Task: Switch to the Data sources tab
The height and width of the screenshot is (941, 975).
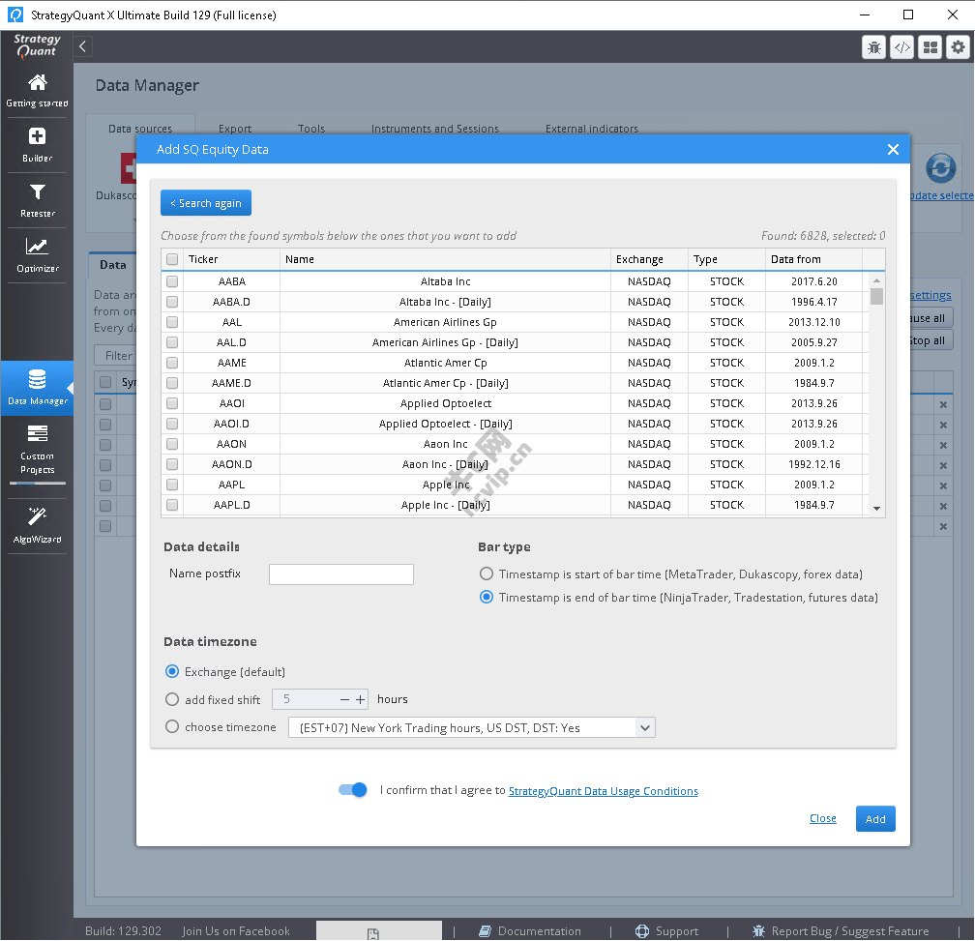Action: [140, 128]
